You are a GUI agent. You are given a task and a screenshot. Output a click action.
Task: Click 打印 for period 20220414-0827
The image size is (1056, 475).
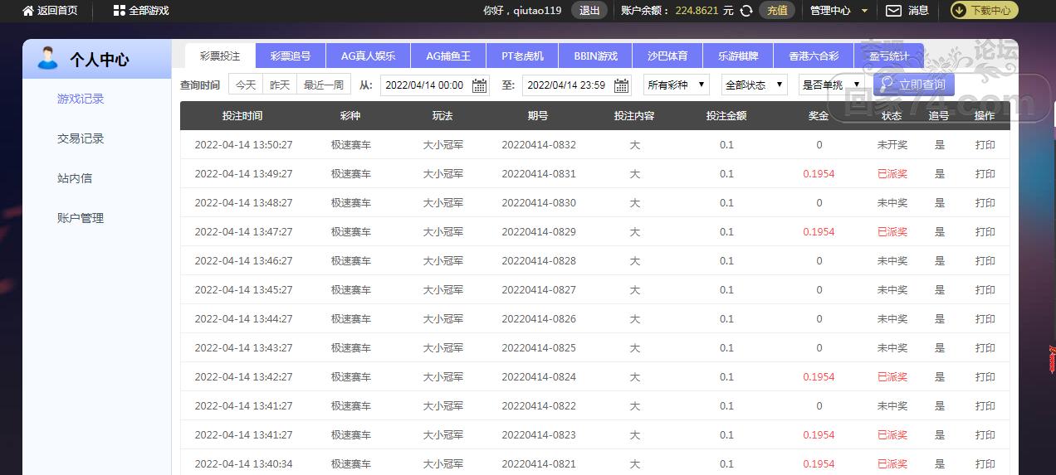(985, 290)
